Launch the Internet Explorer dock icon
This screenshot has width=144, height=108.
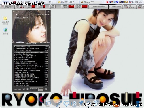click(59, 104)
